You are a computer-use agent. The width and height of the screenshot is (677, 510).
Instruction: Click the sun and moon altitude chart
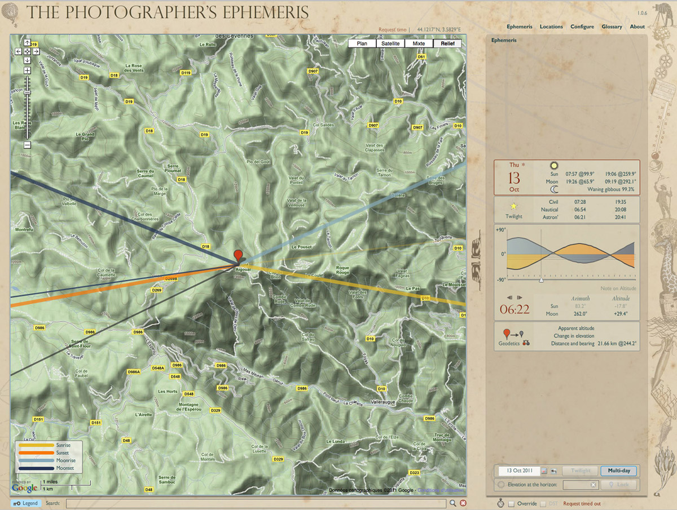[570, 254]
